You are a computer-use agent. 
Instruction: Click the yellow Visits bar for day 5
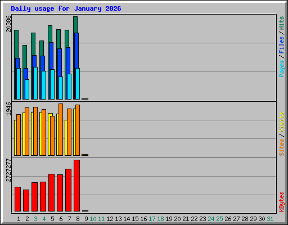pos(49,134)
